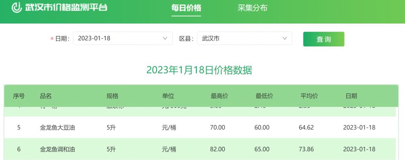405x160 pixels.
Task: Click the 日期 column header in table
Action: pyautogui.click(x=351, y=96)
